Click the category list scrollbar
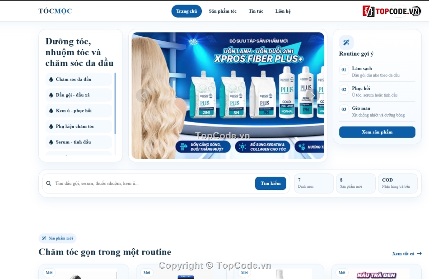Image resolution: width=429 pixels, height=279 pixels. click(x=115, y=103)
